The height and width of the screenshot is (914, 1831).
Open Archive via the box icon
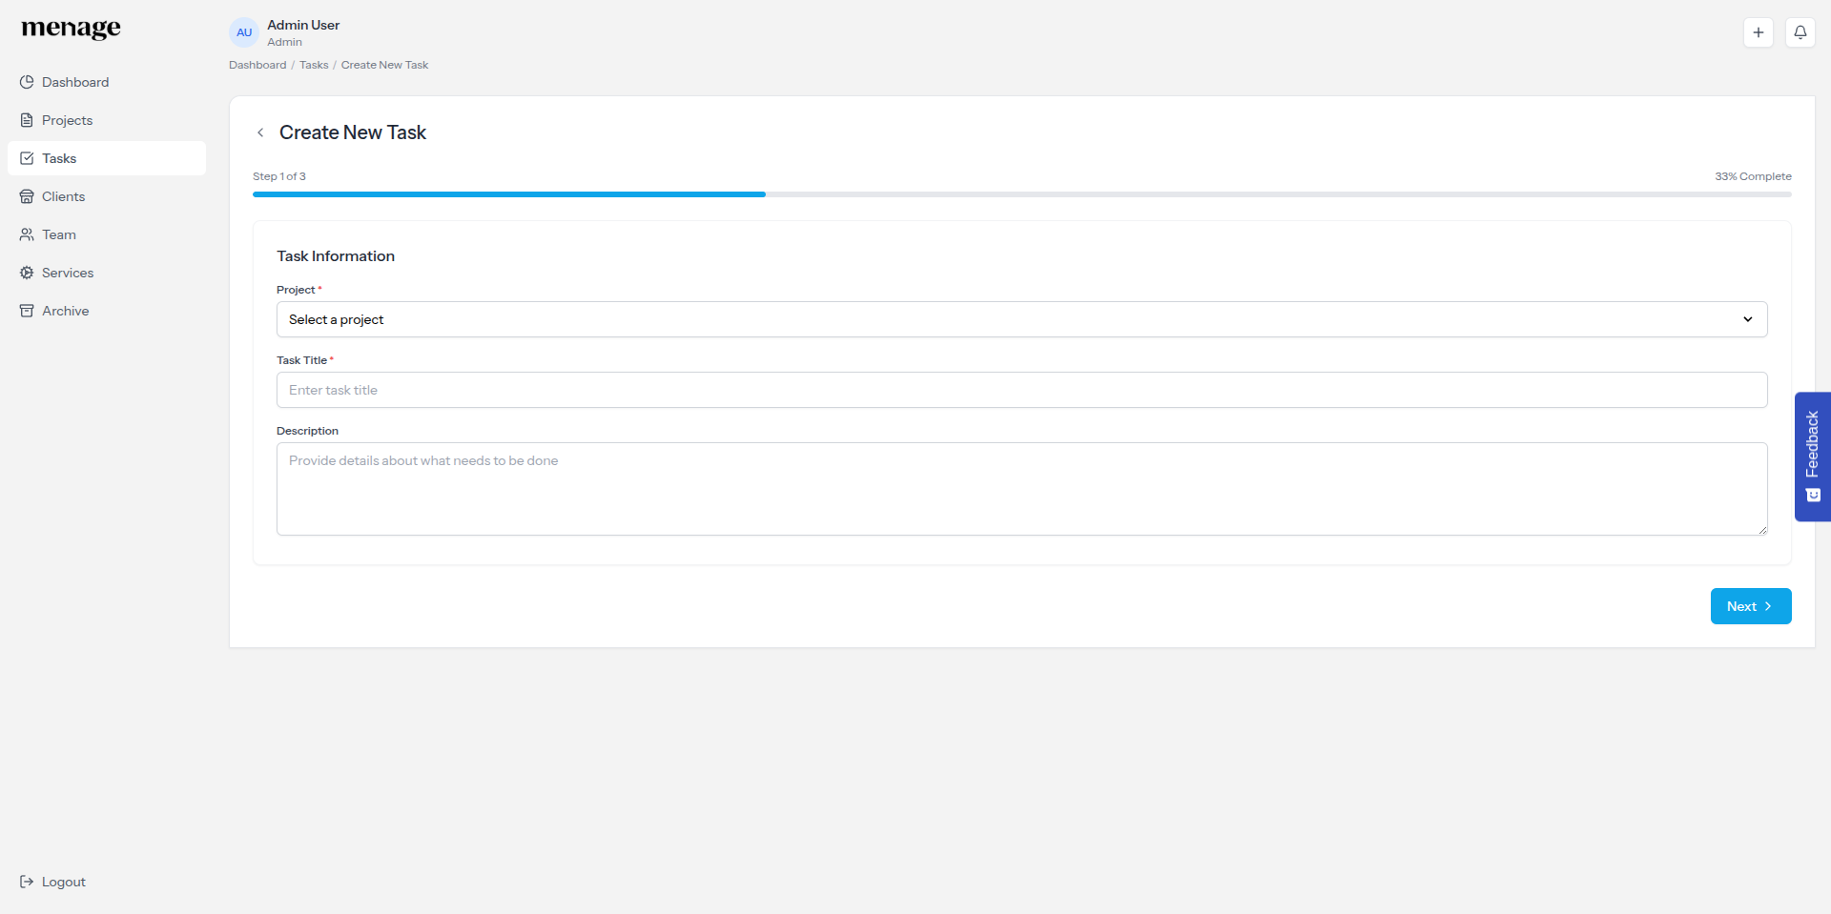coord(27,311)
